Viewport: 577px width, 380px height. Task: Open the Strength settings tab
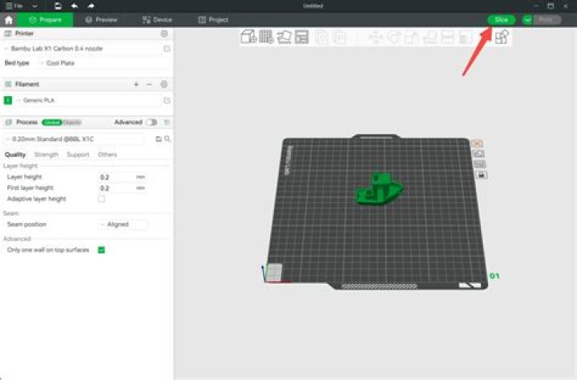coord(46,155)
